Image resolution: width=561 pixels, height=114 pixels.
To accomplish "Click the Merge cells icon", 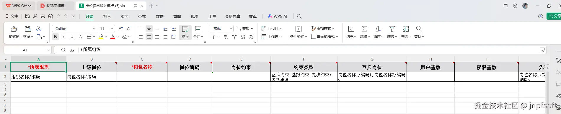I will (198, 28).
